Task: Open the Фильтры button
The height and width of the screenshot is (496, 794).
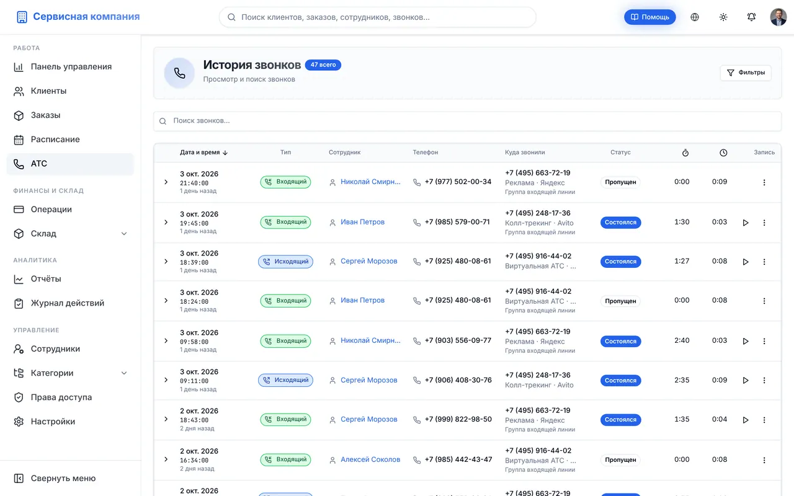Action: [x=746, y=73]
